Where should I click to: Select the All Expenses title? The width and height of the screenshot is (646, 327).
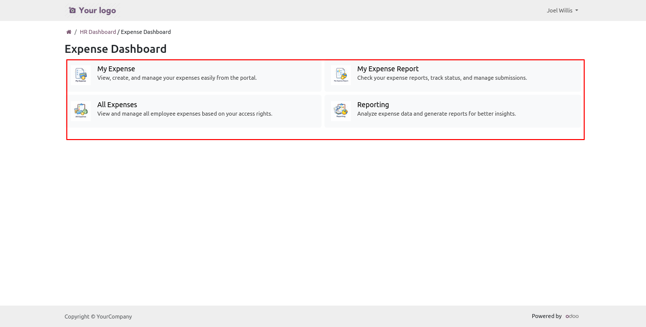click(117, 105)
